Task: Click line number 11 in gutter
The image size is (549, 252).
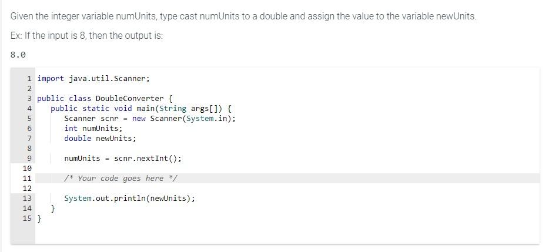Action: [x=27, y=179]
